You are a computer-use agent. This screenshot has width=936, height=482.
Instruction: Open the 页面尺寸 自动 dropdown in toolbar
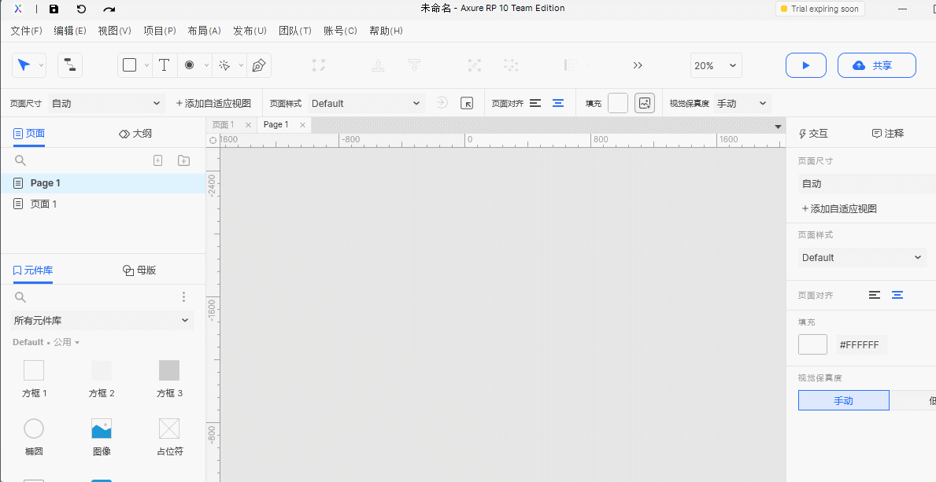pos(106,103)
